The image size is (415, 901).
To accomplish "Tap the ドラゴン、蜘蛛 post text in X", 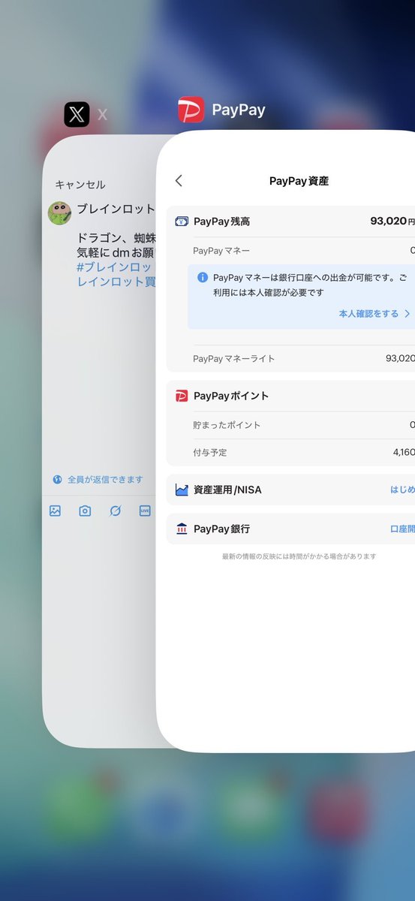I will 116,237.
